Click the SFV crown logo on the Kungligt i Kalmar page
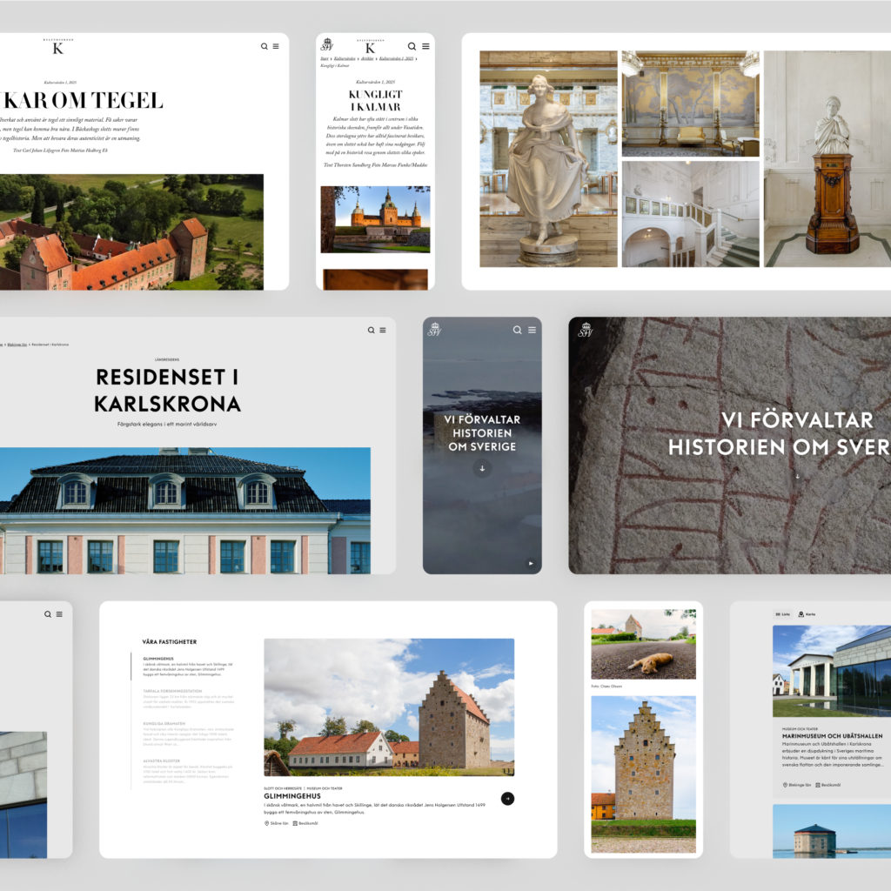 click(327, 44)
